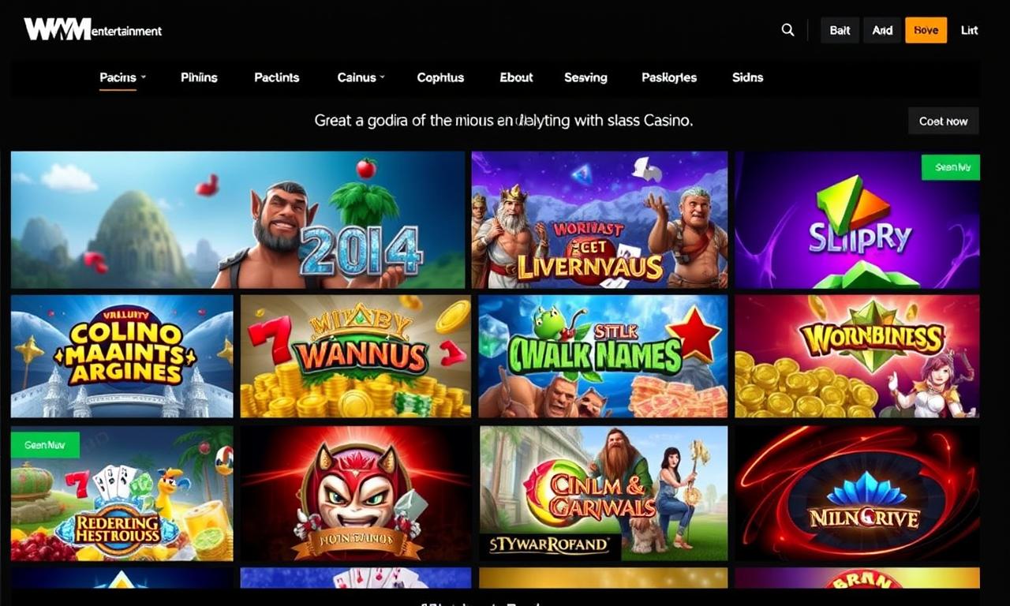The width and height of the screenshot is (1010, 606).
Task: Click the Coet now button
Action: [x=944, y=121]
